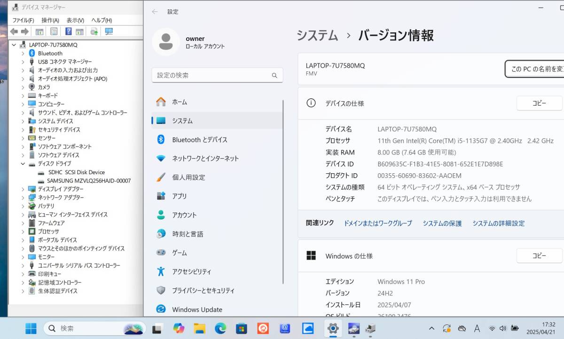Open the 操作(A) menu

[x=50, y=20]
